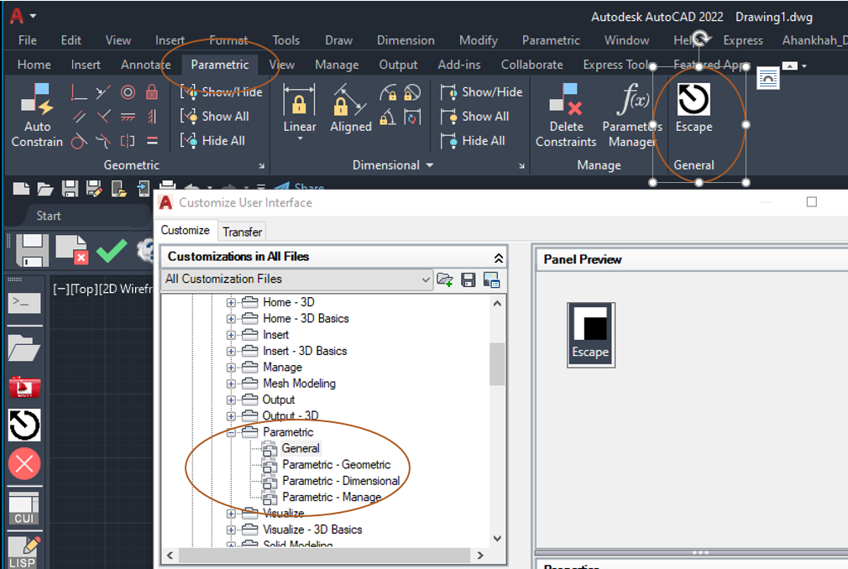This screenshot has width=848, height=569.
Task: Click the green checkmark icon
Action: click(112, 250)
